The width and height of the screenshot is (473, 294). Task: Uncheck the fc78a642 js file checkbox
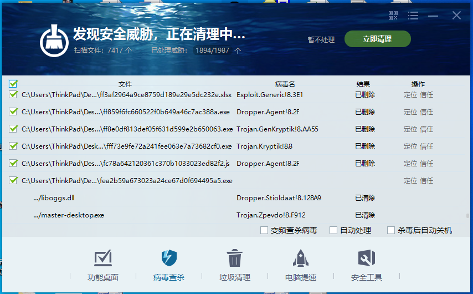[x=13, y=164]
